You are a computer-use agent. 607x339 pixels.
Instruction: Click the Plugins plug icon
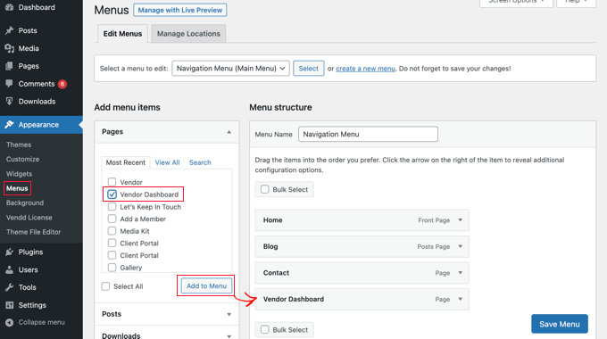pos(9,252)
